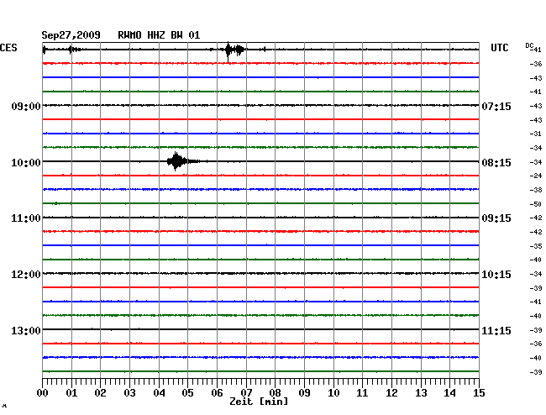Select minute tick label 00
Viewport: 546px width, 415px height.
43,393
